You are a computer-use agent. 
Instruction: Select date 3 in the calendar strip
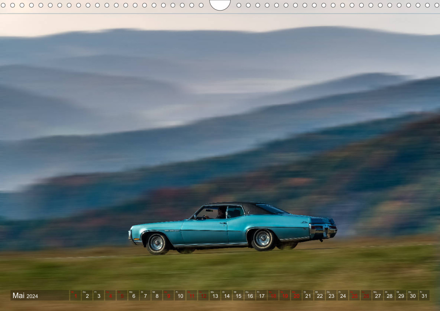point(99,295)
